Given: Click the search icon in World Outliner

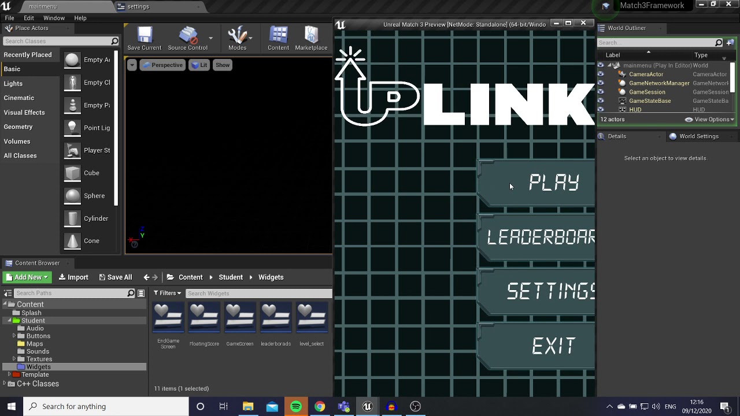Looking at the screenshot, I should (x=719, y=43).
